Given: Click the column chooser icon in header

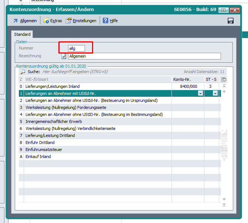Looking at the screenshot, I should coord(224,79).
